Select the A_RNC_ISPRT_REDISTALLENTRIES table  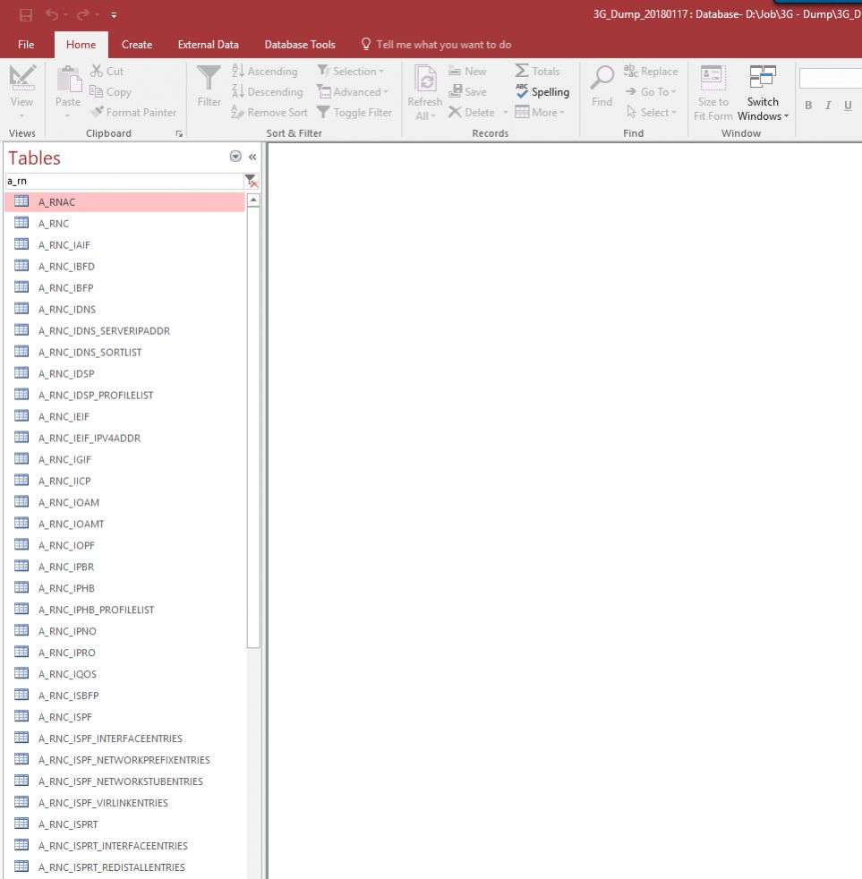click(124, 867)
